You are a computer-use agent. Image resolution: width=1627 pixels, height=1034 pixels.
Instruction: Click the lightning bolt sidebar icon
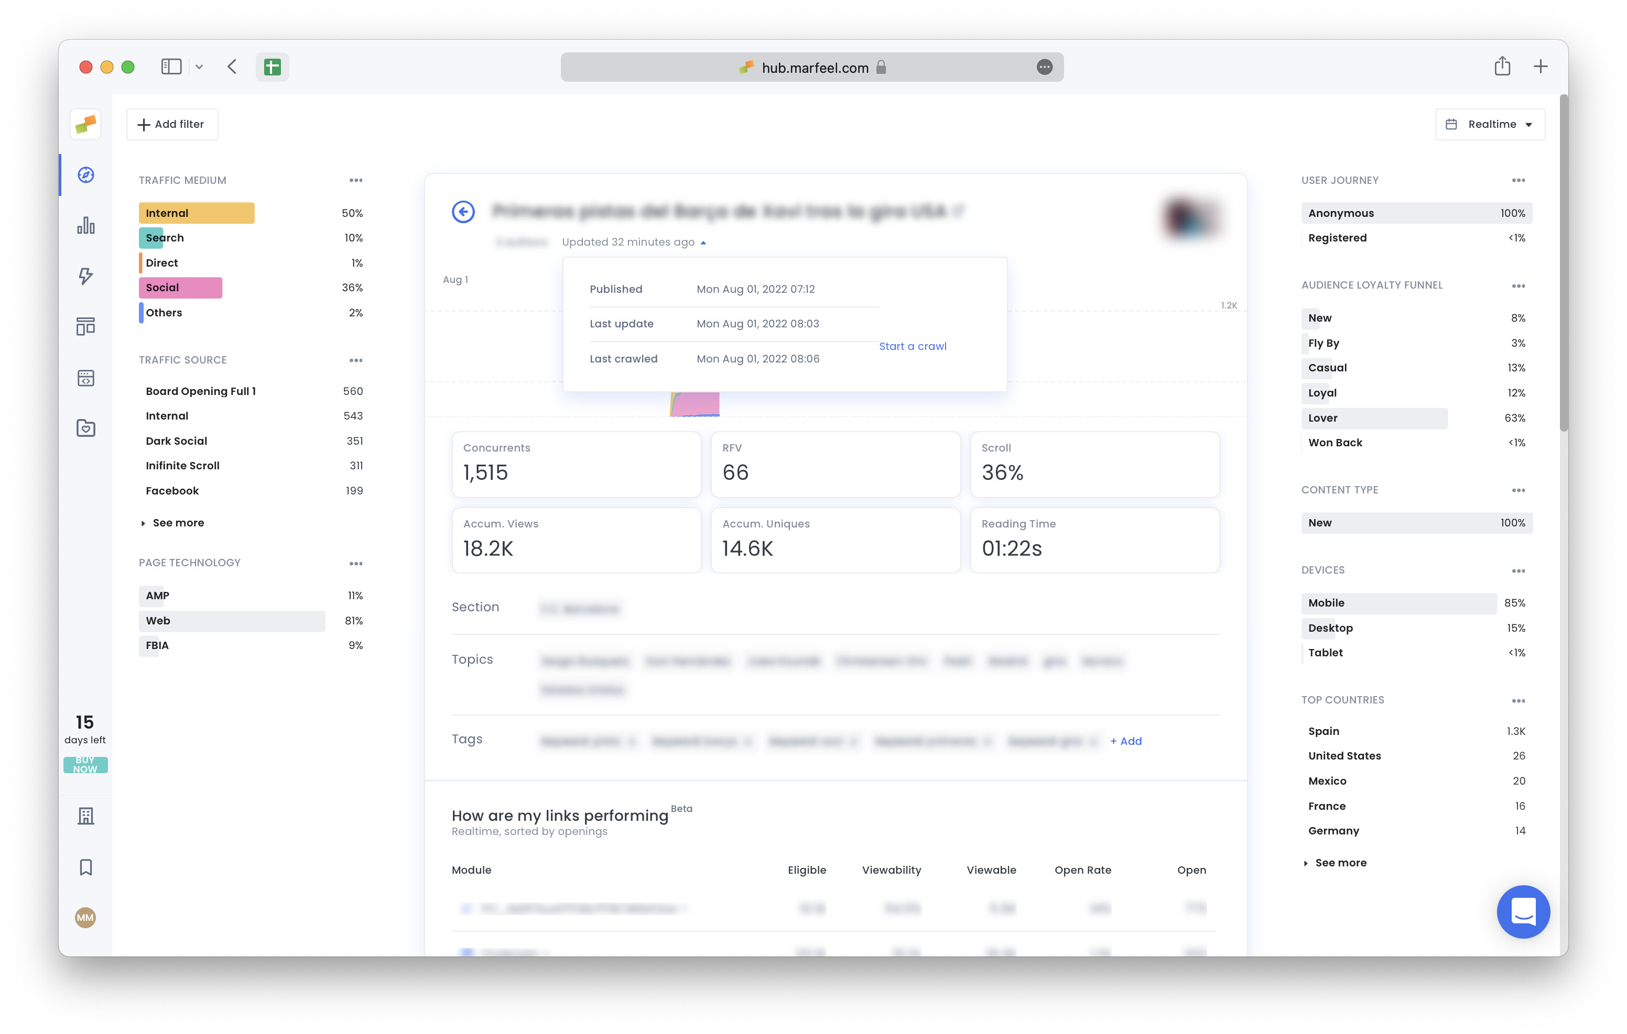86,276
